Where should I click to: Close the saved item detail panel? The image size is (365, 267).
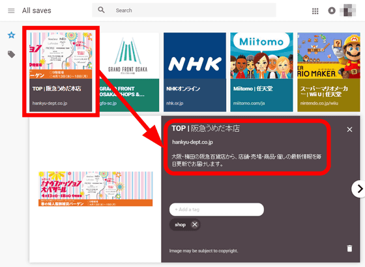pos(349,129)
